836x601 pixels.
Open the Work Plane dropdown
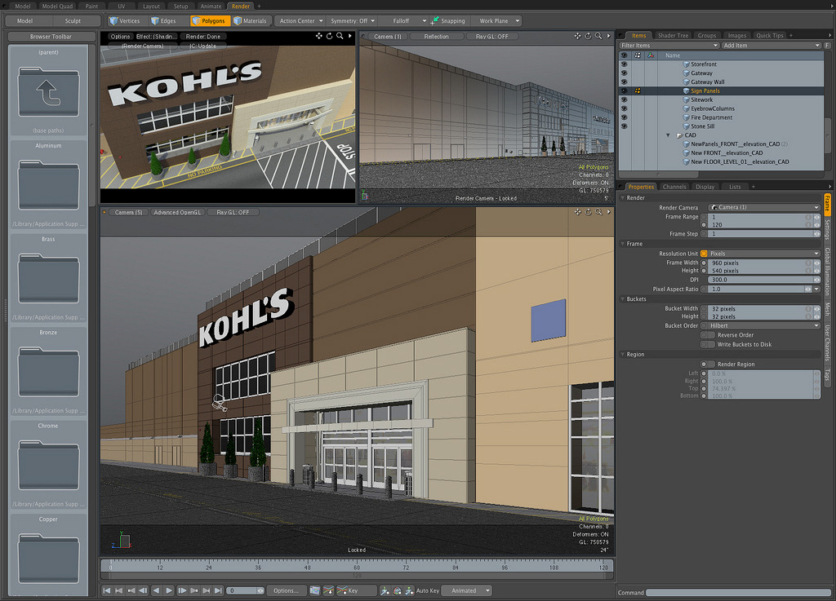(498, 20)
